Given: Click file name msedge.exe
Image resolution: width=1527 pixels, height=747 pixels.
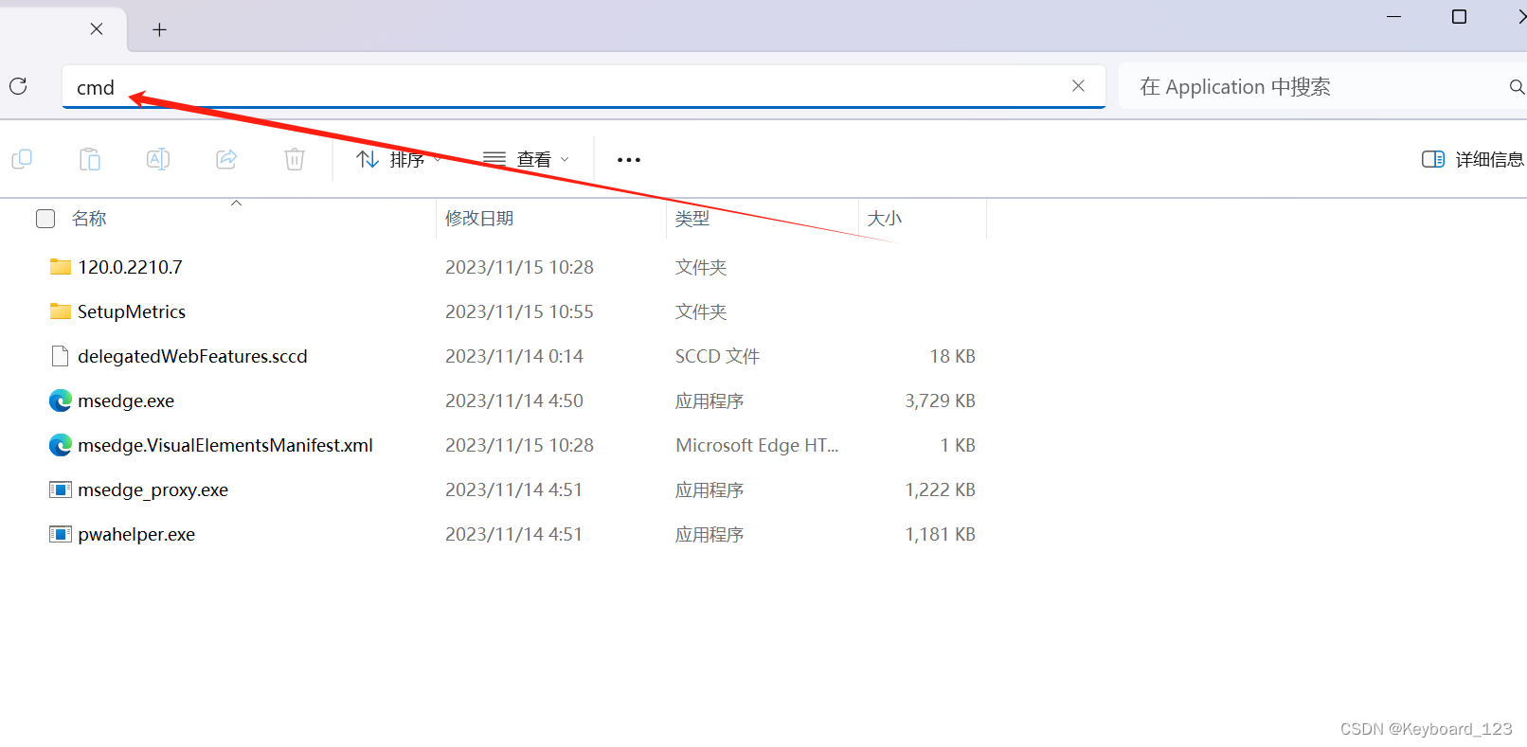Looking at the screenshot, I should [x=126, y=400].
